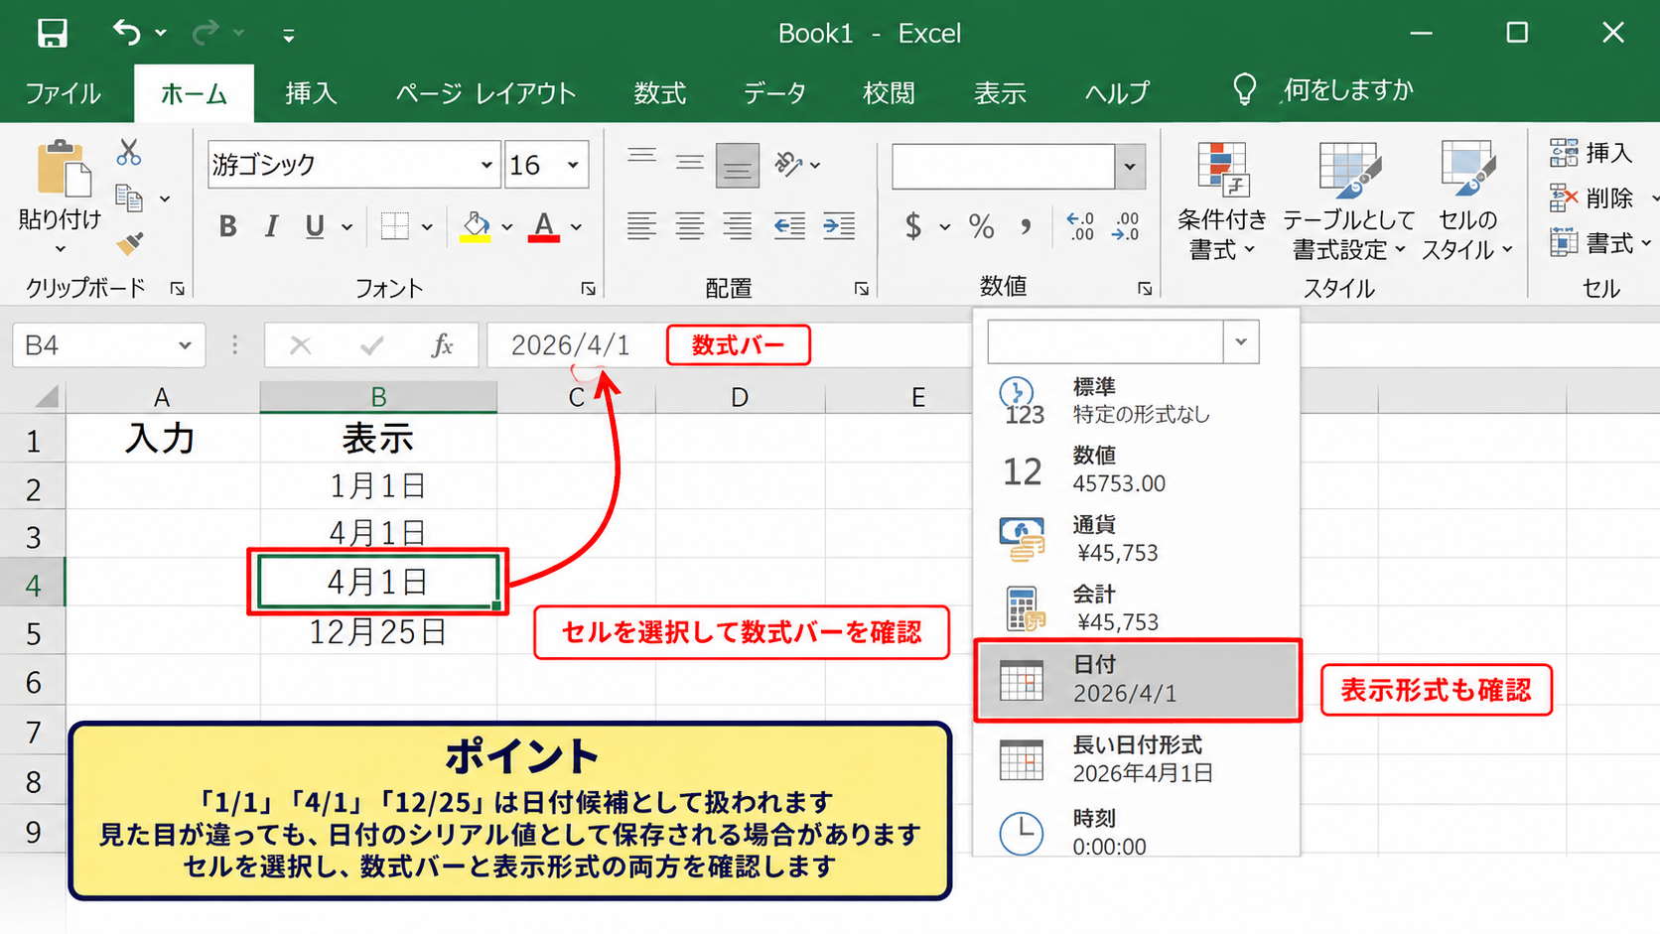
Task: Apply red font color
Action: (x=543, y=226)
